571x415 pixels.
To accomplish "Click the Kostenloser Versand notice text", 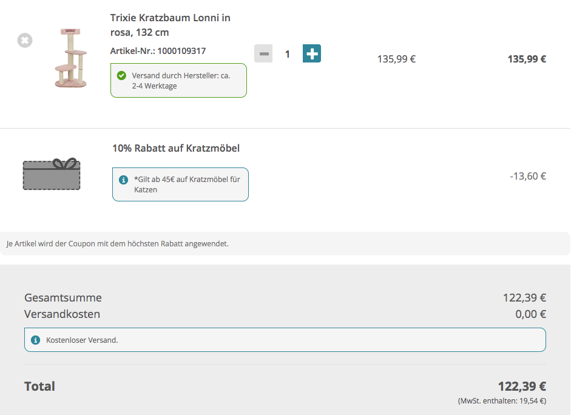I will 82,340.
